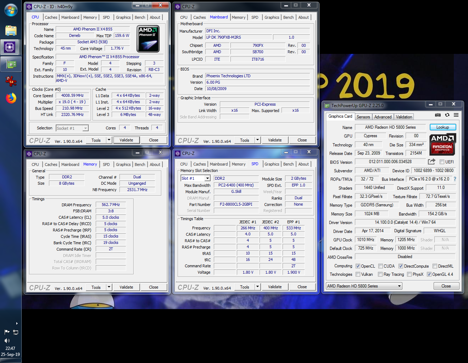Screen dimensions: 468x363
Task: Click the GPU-Z BIOS export share icon
Action: [431, 162]
